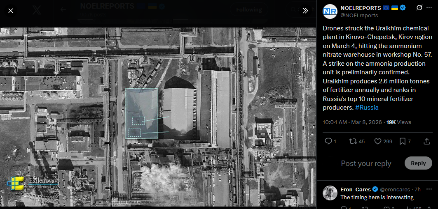This screenshot has width=438, height=209.
Task: Open the #Russia hashtag
Action: 367,108
